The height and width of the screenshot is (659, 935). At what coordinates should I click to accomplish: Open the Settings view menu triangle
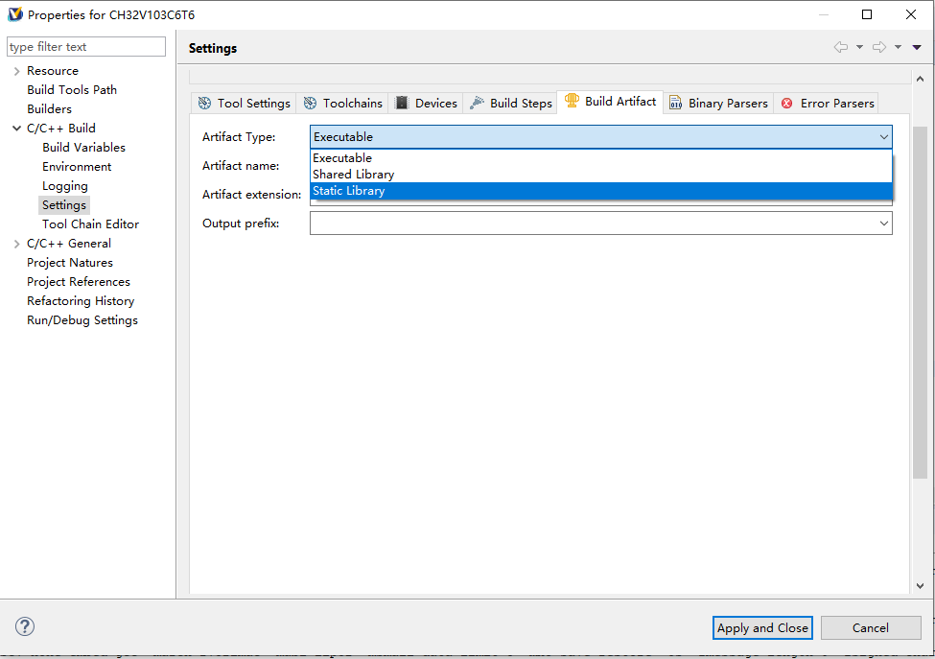tap(917, 47)
